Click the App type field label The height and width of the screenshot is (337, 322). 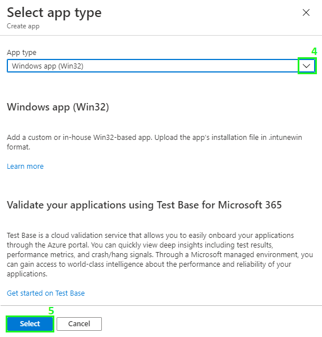pos(22,53)
